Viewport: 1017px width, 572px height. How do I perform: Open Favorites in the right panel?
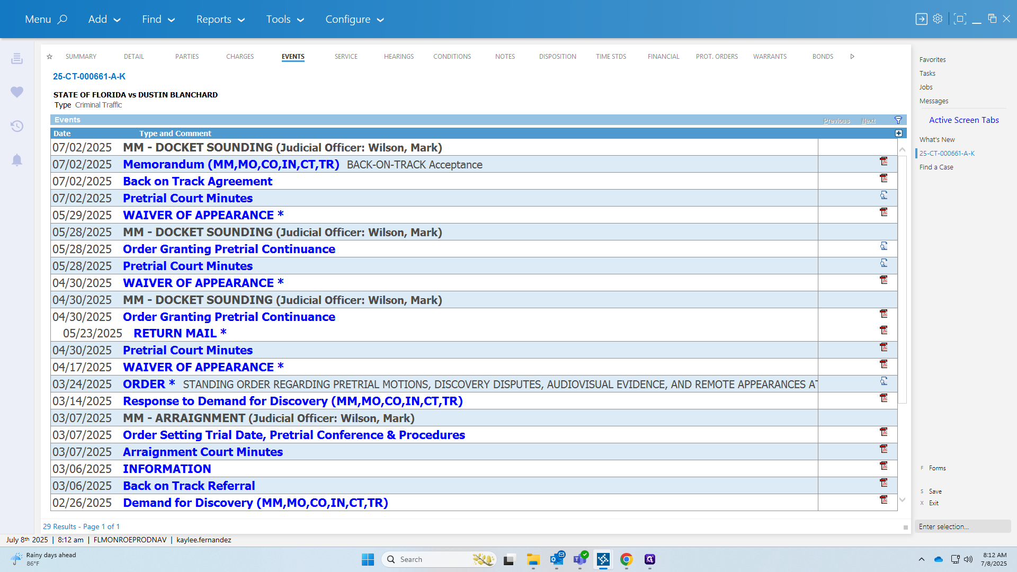[932, 60]
